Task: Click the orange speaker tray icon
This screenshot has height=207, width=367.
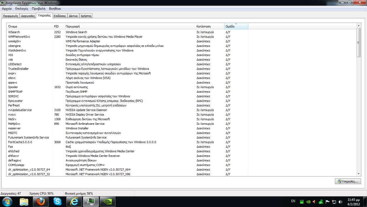Action: click(x=314, y=202)
